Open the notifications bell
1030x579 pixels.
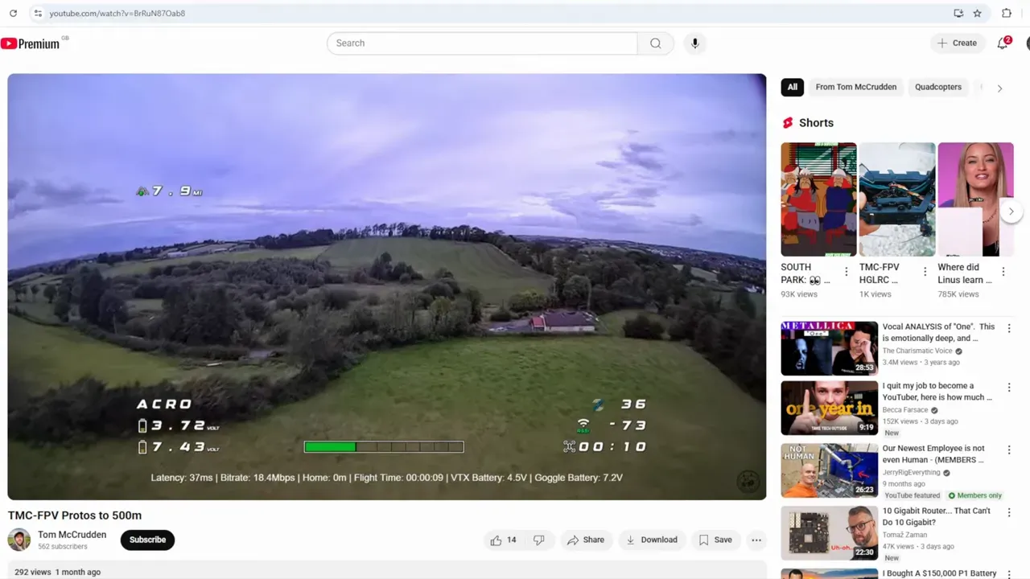(x=1003, y=43)
